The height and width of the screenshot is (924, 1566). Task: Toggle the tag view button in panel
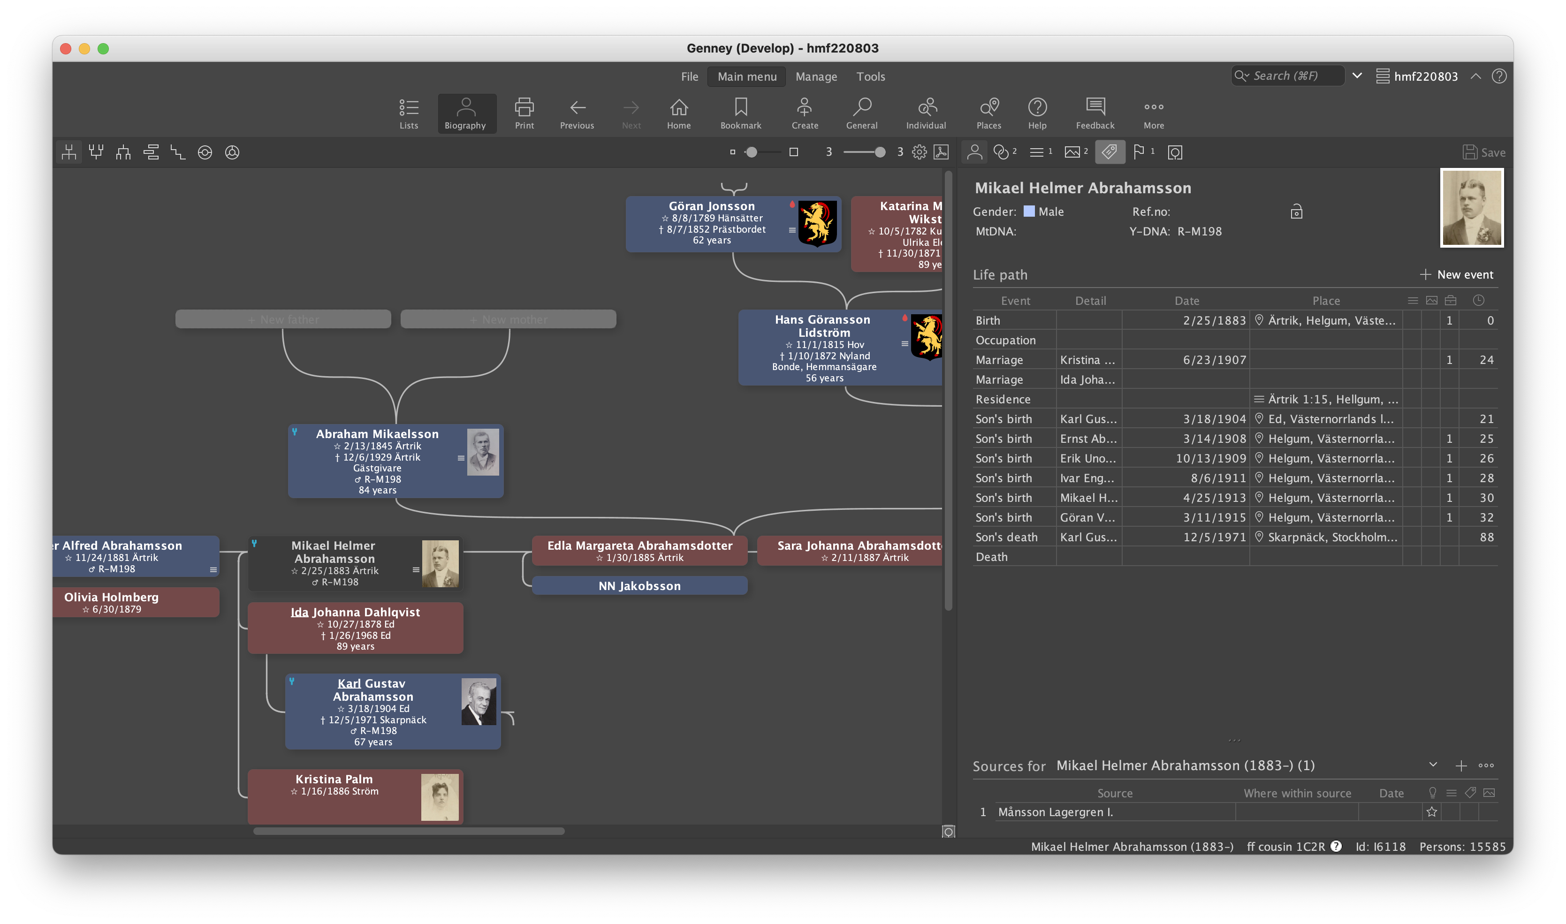point(1110,152)
